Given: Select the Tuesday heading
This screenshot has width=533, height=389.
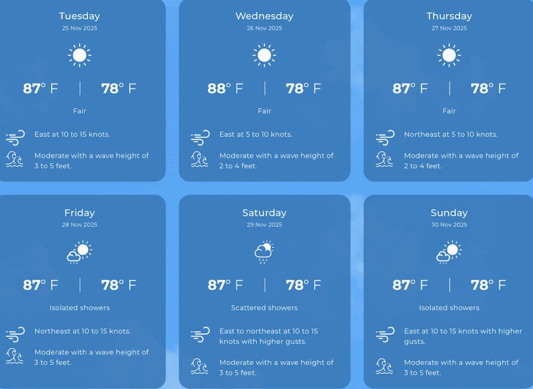Looking at the screenshot, I should (80, 16).
